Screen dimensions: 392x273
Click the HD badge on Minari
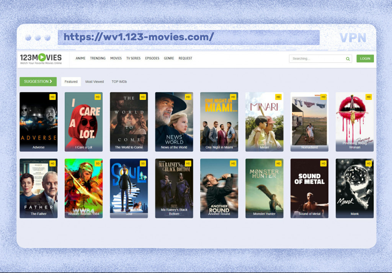click(x=278, y=97)
